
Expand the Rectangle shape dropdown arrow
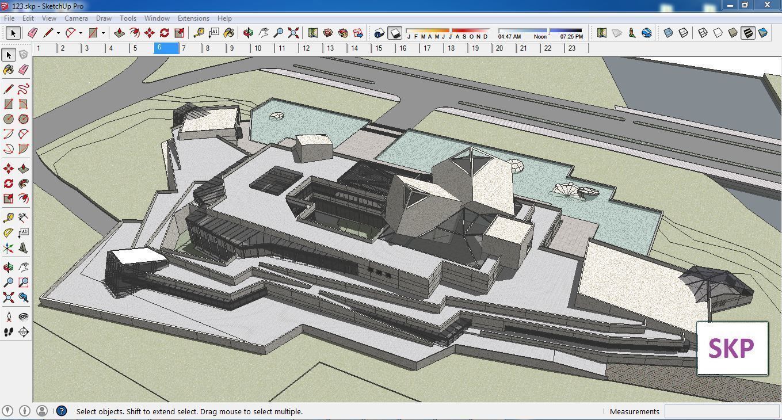pos(103,33)
